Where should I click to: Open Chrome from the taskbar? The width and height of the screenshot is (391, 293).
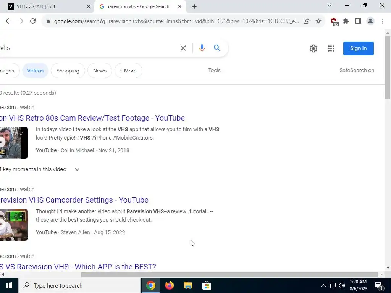coord(150,285)
